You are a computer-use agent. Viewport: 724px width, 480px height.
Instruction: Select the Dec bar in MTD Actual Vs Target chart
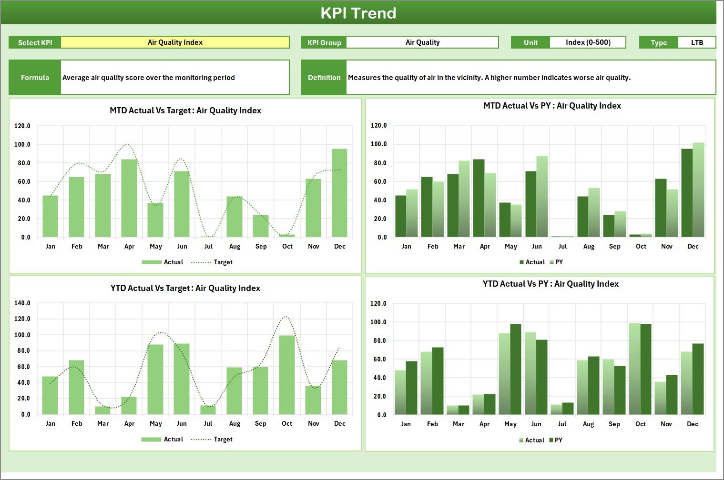click(340, 193)
